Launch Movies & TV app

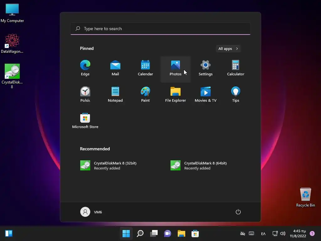(x=206, y=94)
